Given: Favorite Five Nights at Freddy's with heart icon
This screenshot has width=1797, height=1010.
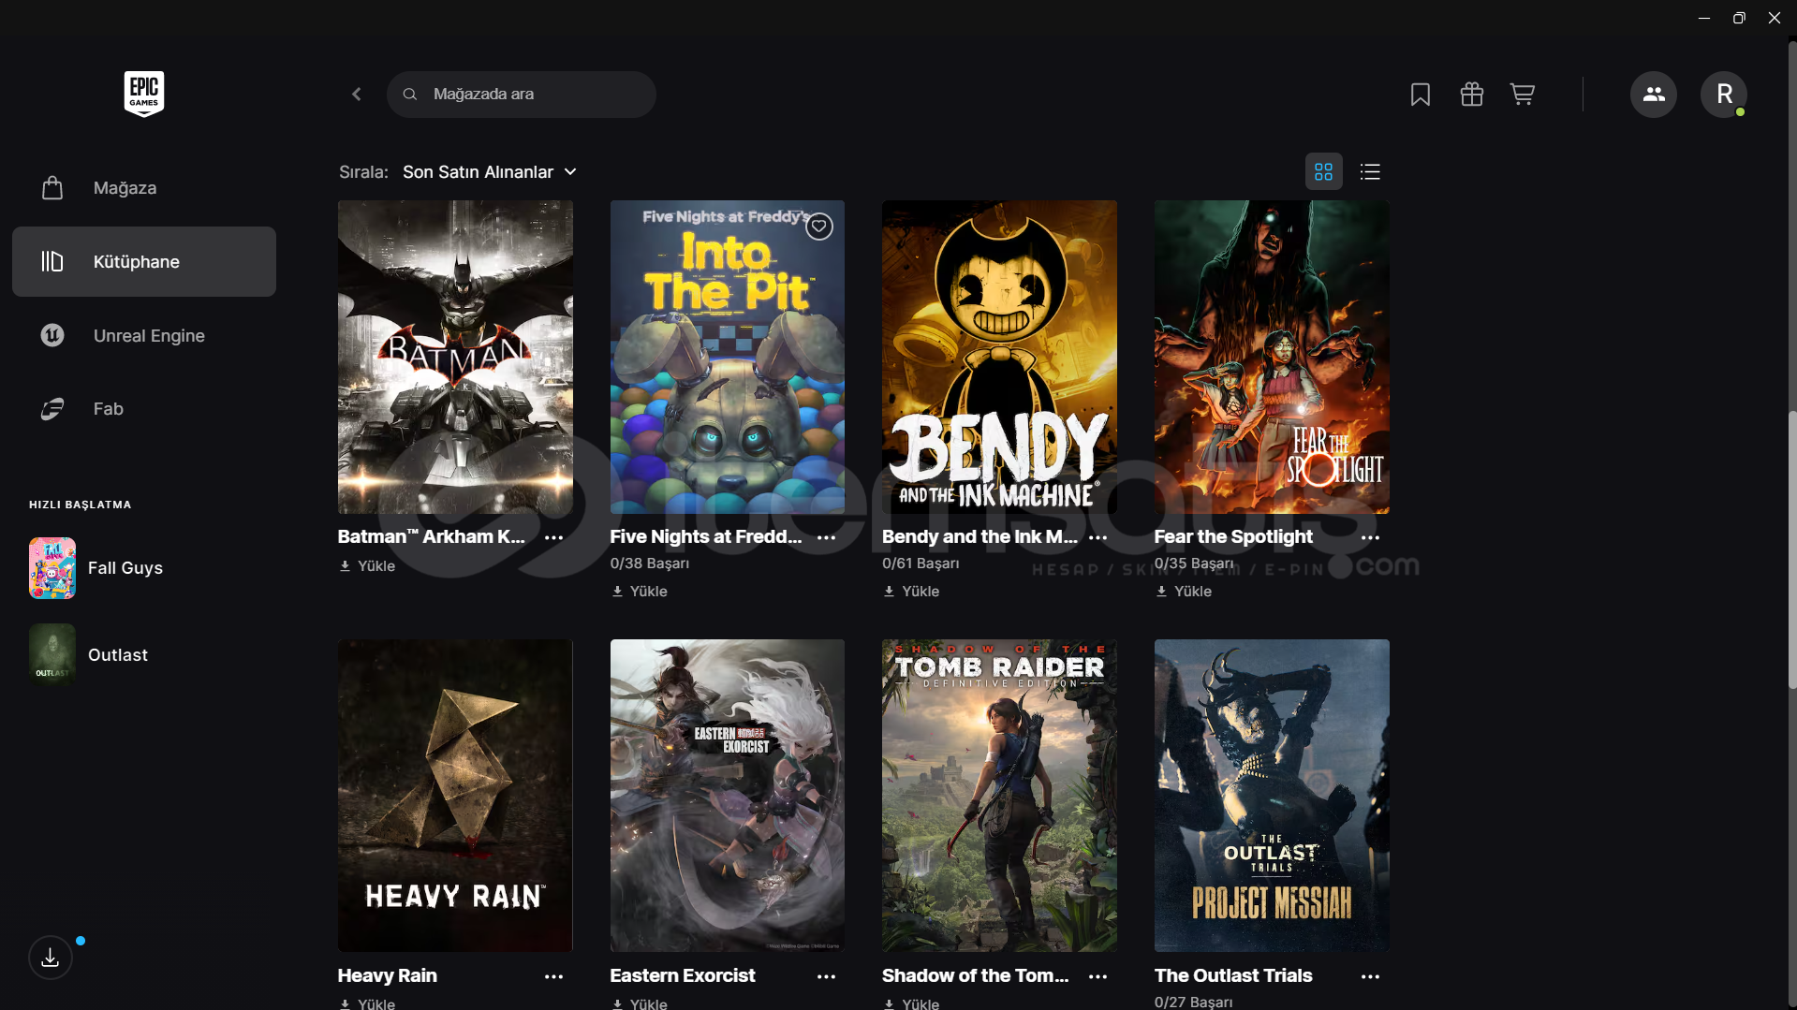Looking at the screenshot, I should coord(819,227).
